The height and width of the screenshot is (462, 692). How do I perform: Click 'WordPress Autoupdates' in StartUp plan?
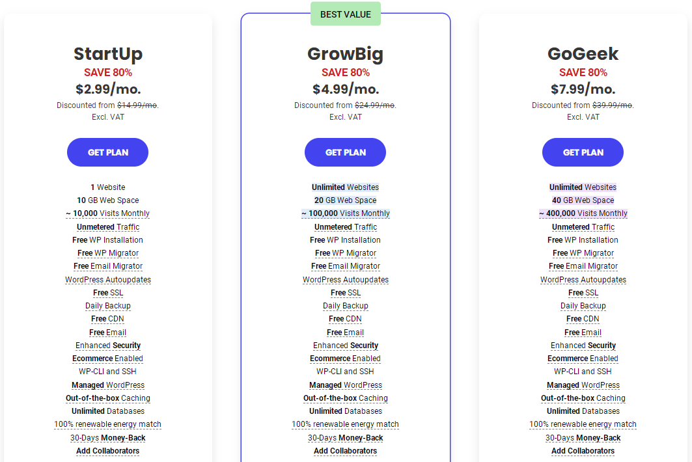click(x=107, y=280)
